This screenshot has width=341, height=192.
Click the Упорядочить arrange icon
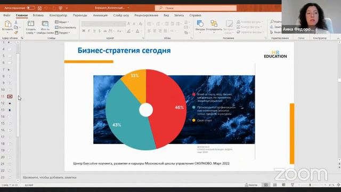click(214, 23)
